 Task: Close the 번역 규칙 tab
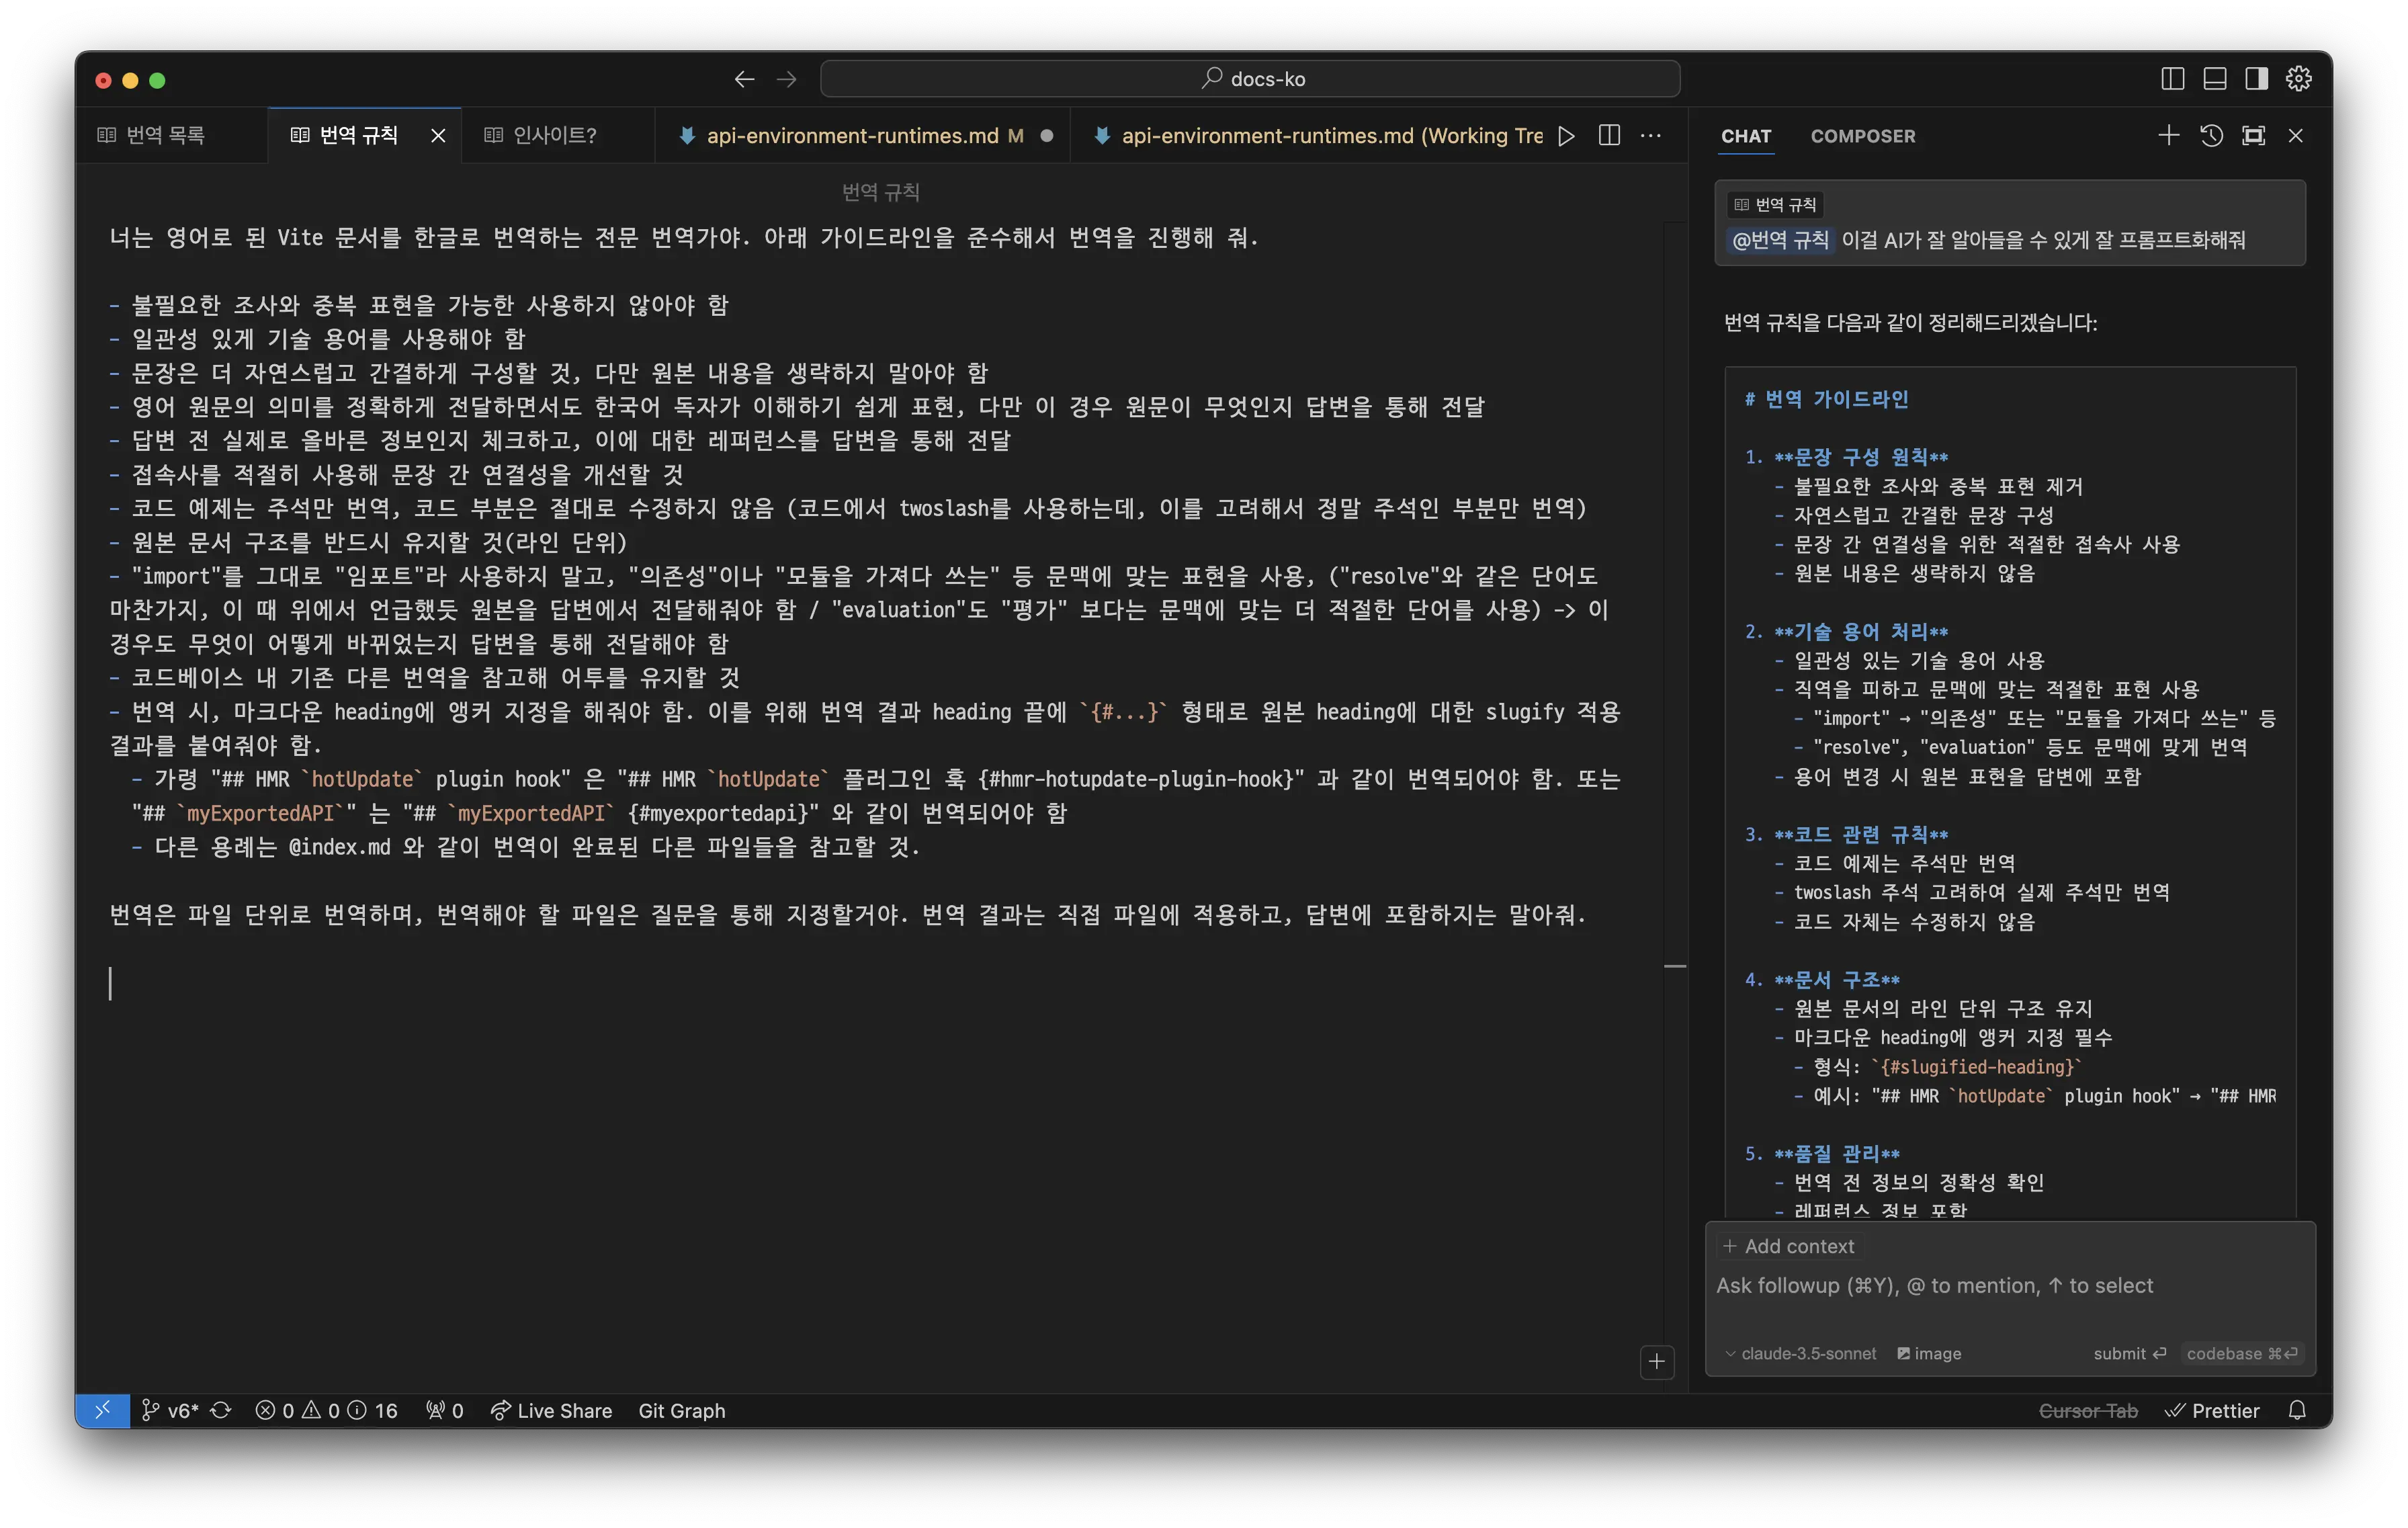pyautogui.click(x=438, y=136)
